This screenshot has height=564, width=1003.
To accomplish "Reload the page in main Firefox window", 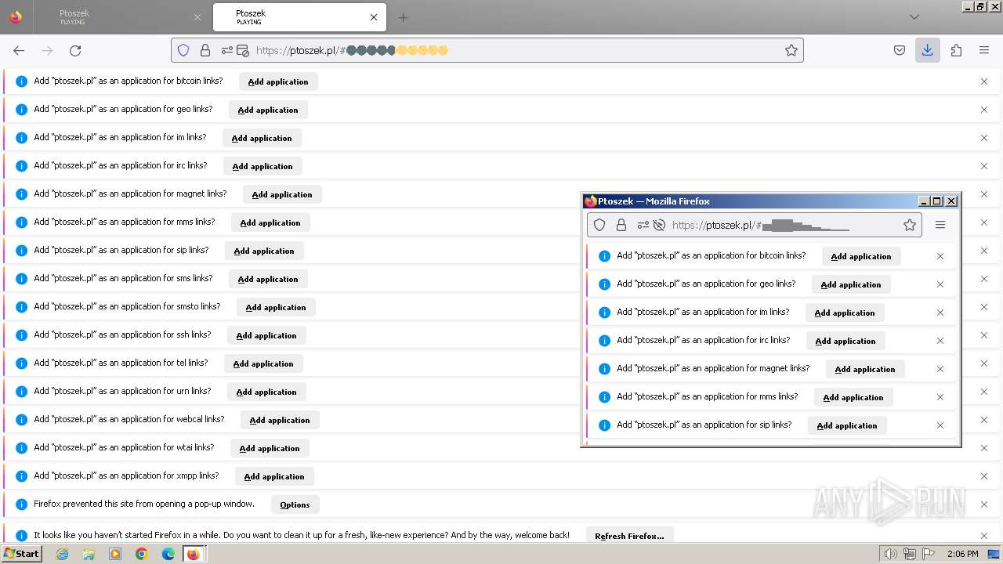I will pyautogui.click(x=75, y=50).
